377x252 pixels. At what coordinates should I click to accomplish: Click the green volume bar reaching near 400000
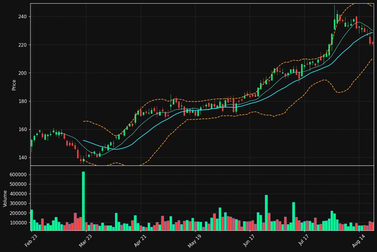pos(266,213)
